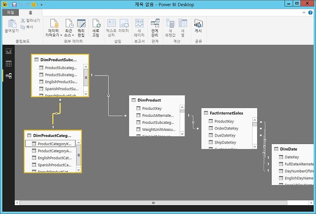Collapse the ribbon with chevron

point(304,12)
